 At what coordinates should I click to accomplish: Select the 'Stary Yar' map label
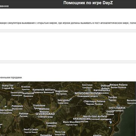click(x=8, y=86)
